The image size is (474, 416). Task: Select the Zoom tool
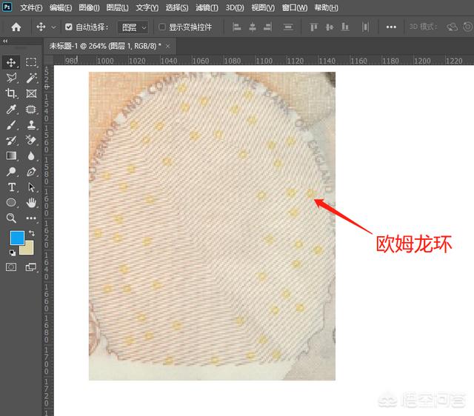click(x=12, y=218)
